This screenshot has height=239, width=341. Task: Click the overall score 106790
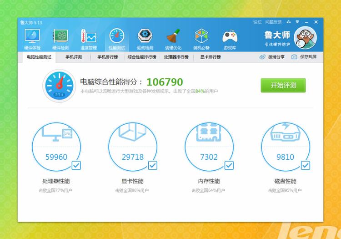(x=165, y=82)
